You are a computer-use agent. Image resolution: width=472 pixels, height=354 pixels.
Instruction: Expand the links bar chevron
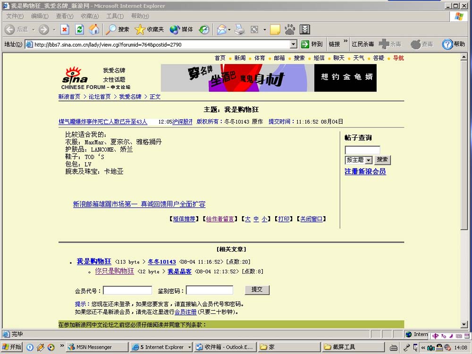point(346,41)
